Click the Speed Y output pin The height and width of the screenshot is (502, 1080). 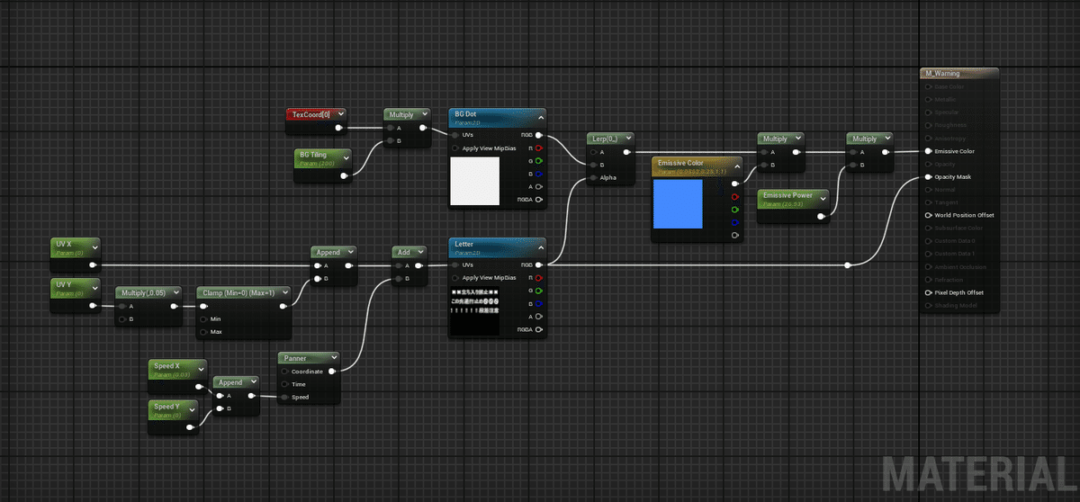pos(190,428)
